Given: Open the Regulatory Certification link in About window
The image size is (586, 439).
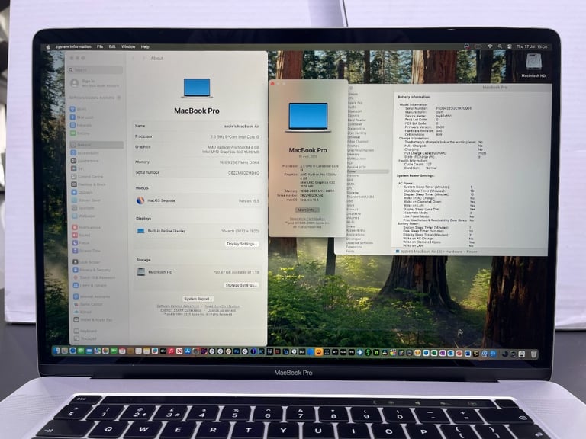Looking at the screenshot, I should [307, 219].
